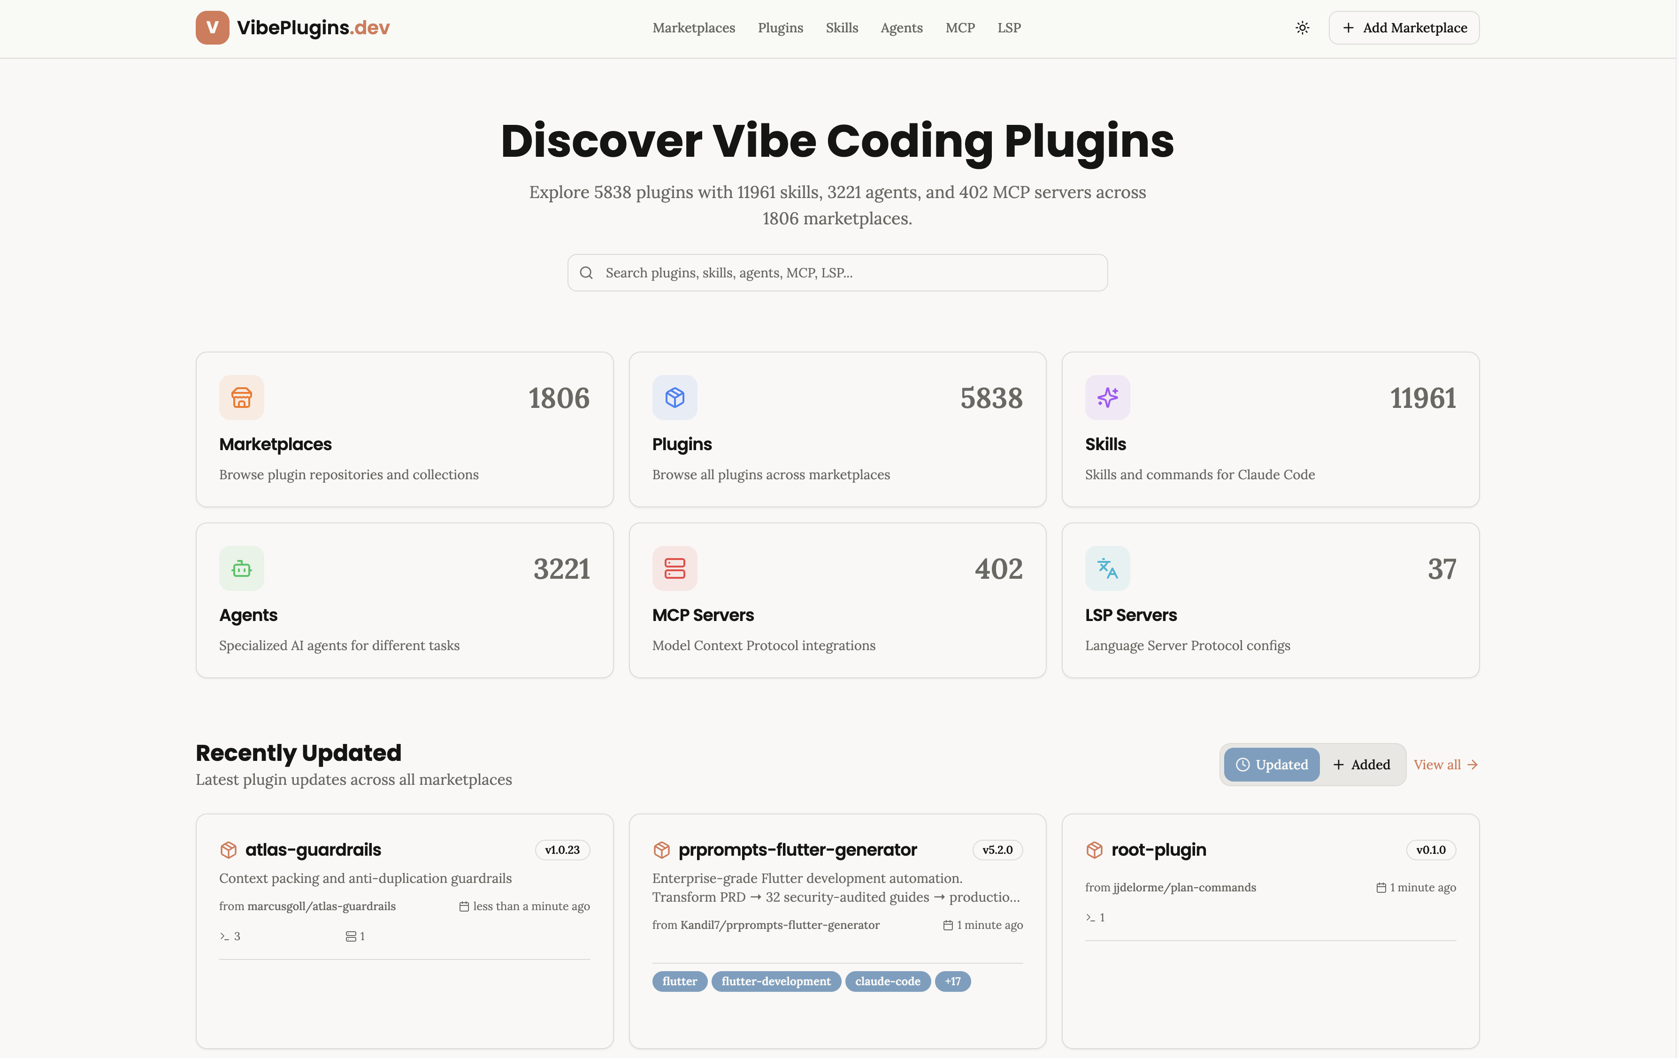Image resolution: width=1679 pixels, height=1058 pixels.
Task: Keep the Updated filter selected
Action: tap(1271, 764)
